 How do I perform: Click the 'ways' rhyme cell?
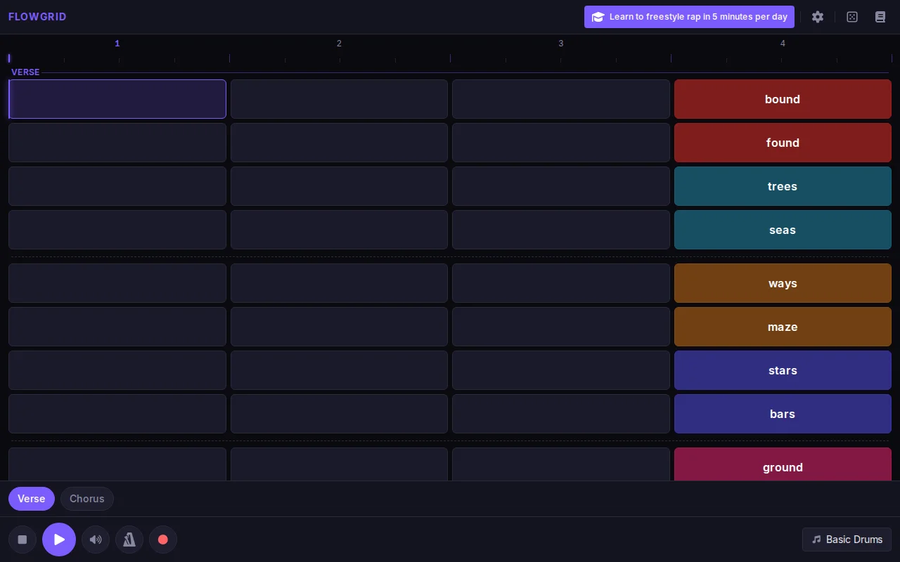783,283
